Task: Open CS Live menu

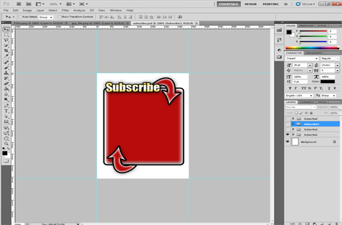Action: [306, 4]
